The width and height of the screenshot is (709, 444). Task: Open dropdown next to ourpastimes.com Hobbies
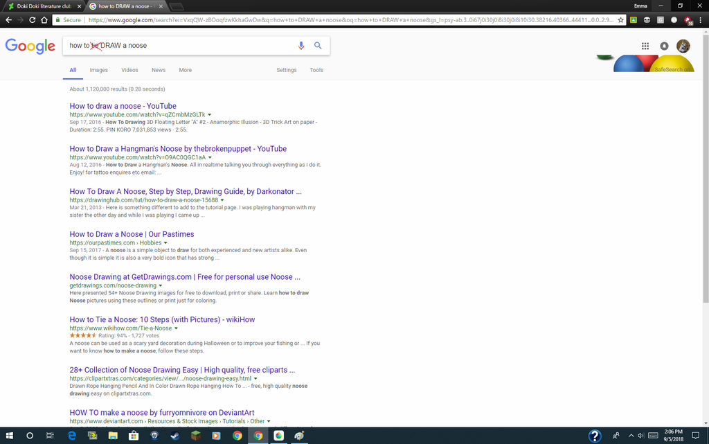coord(165,243)
